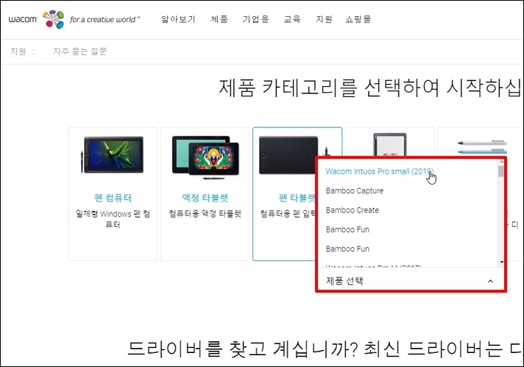Open the 교육 menu
Screen dimensions: 524x367
coord(292,19)
